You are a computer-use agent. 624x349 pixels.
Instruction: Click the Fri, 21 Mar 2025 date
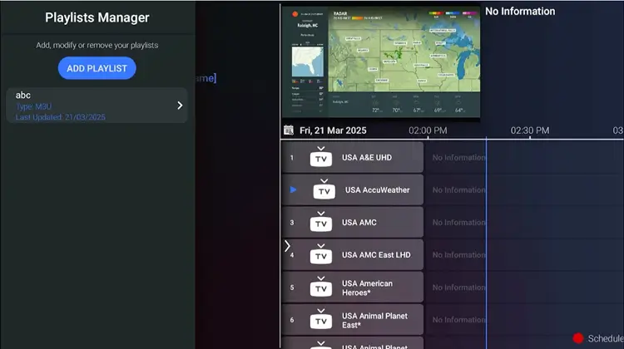333,130
